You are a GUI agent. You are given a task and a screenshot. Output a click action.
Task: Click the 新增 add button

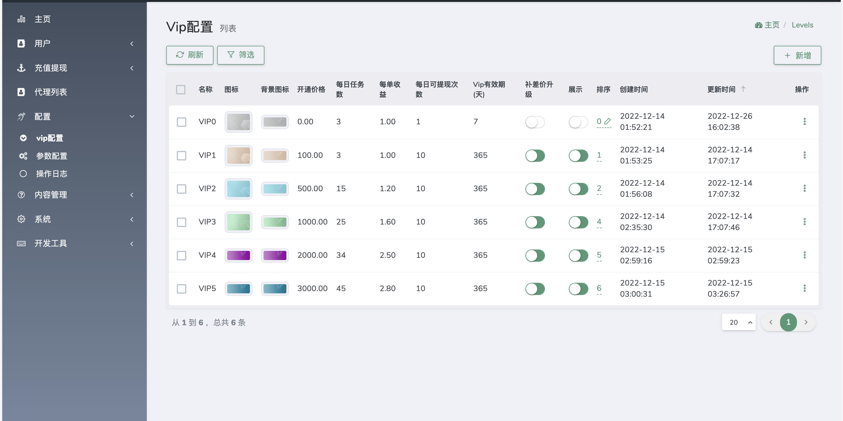797,55
